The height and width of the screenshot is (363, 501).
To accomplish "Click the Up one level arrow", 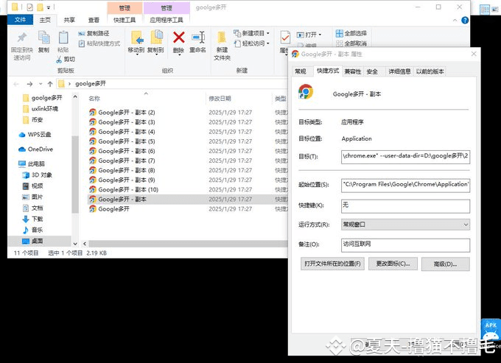I will coord(50,84).
